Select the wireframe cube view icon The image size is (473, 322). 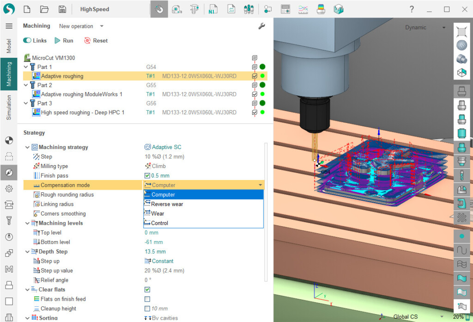click(x=461, y=72)
